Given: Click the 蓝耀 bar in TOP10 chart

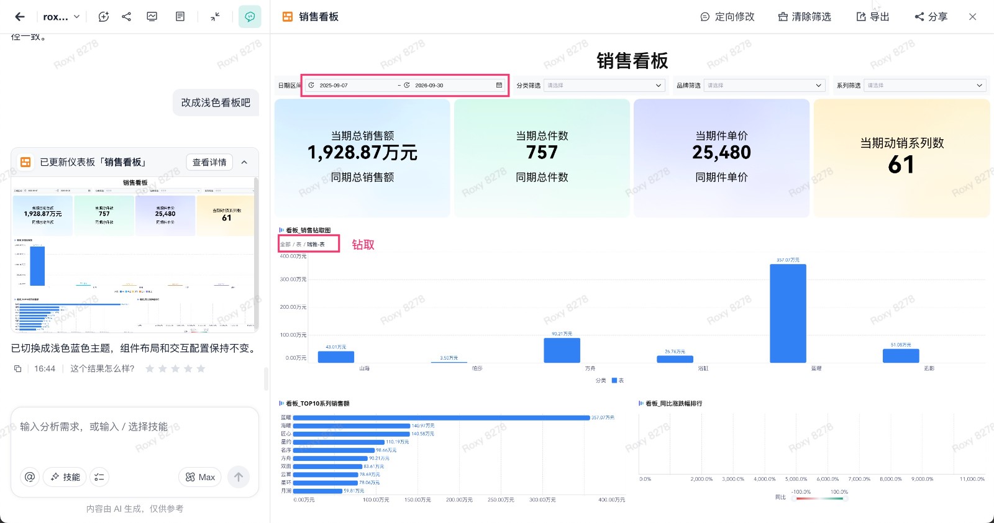Looking at the screenshot, I should tap(441, 418).
